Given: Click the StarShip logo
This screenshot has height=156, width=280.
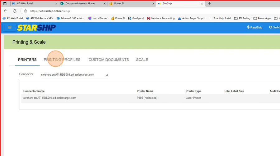Looking at the screenshot, I should [36, 28].
